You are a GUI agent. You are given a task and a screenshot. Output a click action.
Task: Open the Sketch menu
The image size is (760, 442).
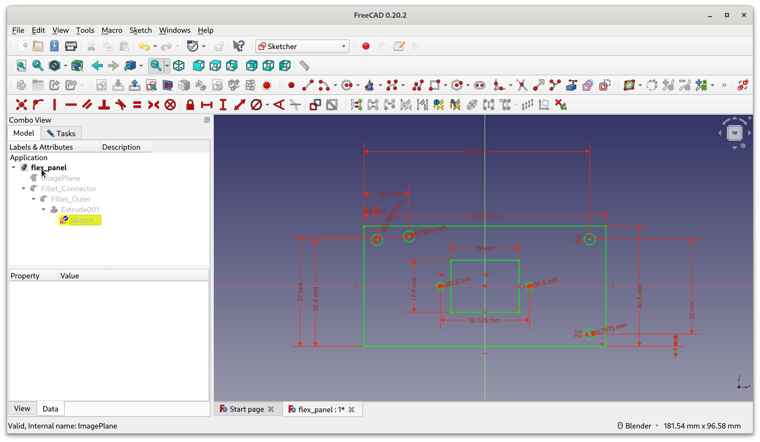coord(140,30)
